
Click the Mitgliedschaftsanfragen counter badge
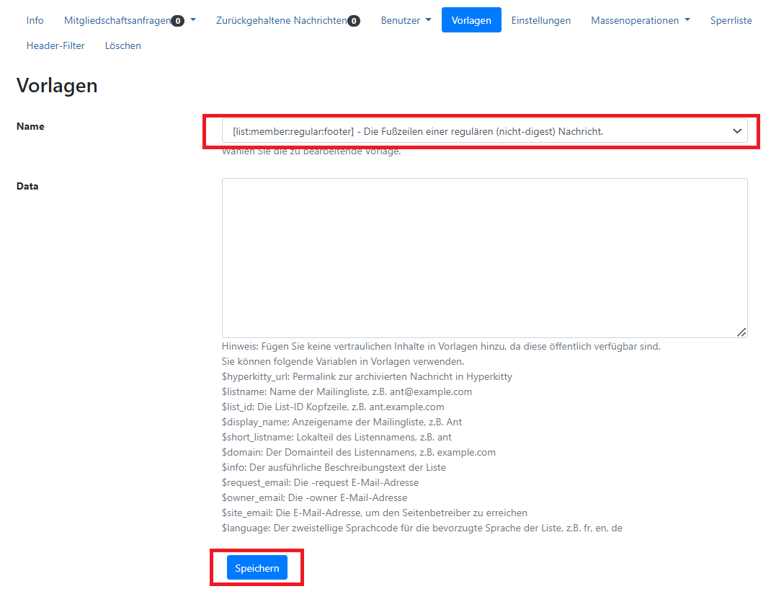[x=178, y=19]
